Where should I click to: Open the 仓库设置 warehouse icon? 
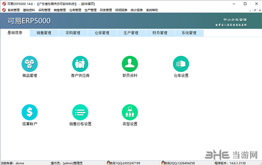tap(181, 64)
